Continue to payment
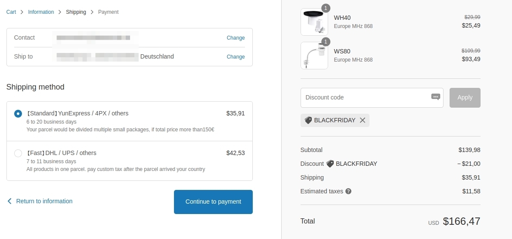The width and height of the screenshot is (512, 239). tap(213, 202)
